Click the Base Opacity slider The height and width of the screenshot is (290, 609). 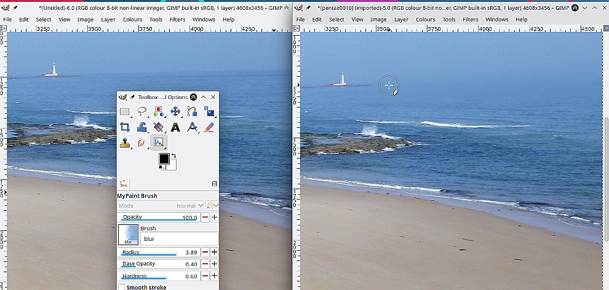click(159, 264)
